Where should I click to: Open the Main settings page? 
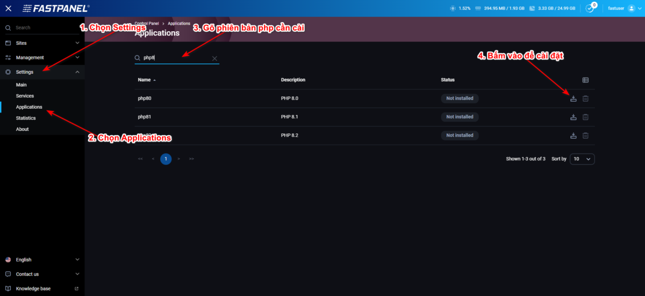click(x=21, y=85)
